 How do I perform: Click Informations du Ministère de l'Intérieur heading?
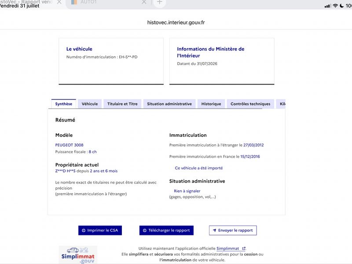(211, 52)
